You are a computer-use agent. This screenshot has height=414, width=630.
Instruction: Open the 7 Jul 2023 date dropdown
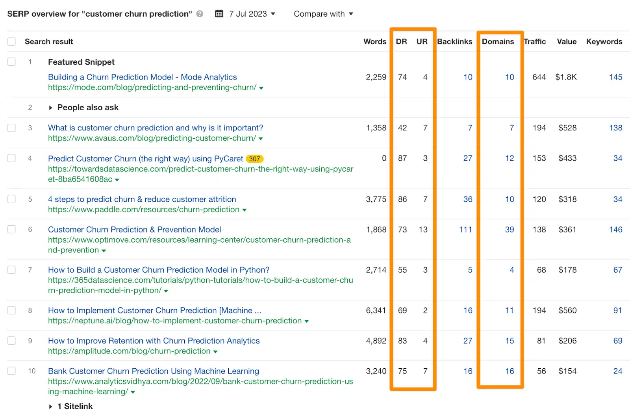(x=252, y=14)
